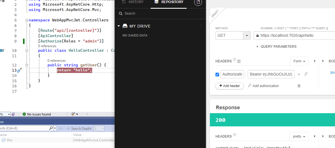This screenshot has height=148, width=335.
Task: Click the '0 references' lens above getUser
Action: (x=57, y=61)
